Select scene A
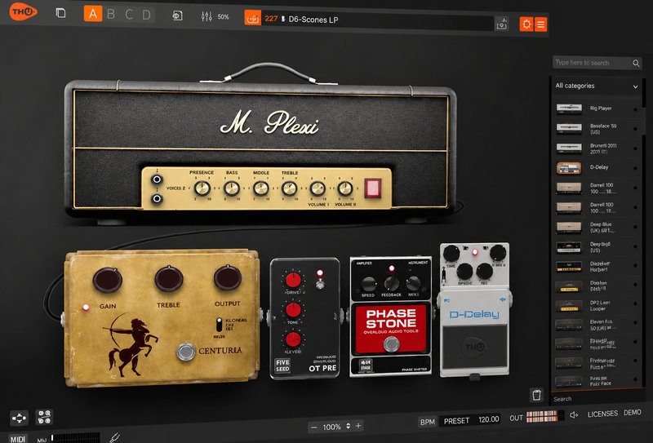 (93, 14)
